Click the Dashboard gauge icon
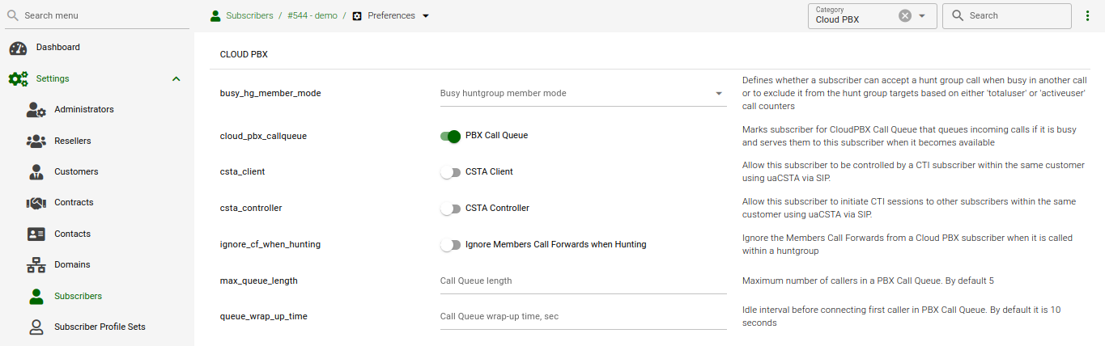Viewport: 1105px width, 346px height. (18, 48)
